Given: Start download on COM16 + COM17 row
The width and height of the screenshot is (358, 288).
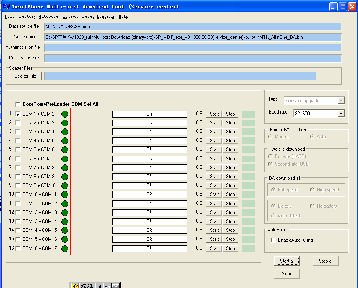Looking at the screenshot, I should pyautogui.click(x=214, y=248).
